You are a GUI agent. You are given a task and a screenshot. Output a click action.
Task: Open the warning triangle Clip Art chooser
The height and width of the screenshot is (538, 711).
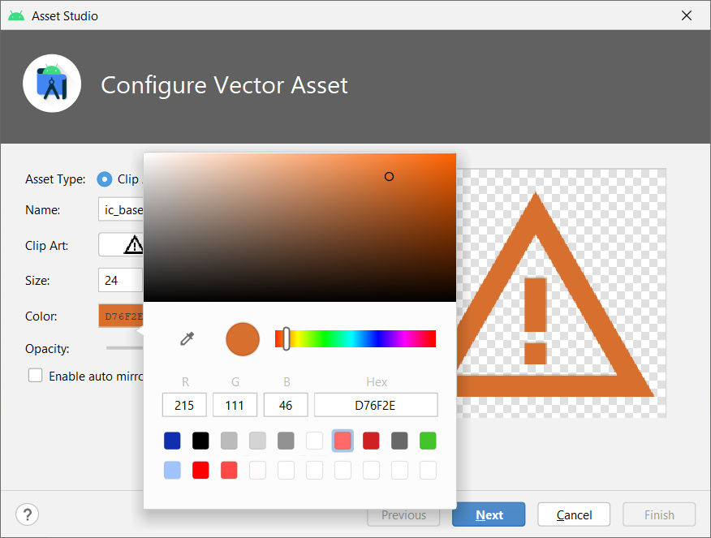click(x=122, y=245)
